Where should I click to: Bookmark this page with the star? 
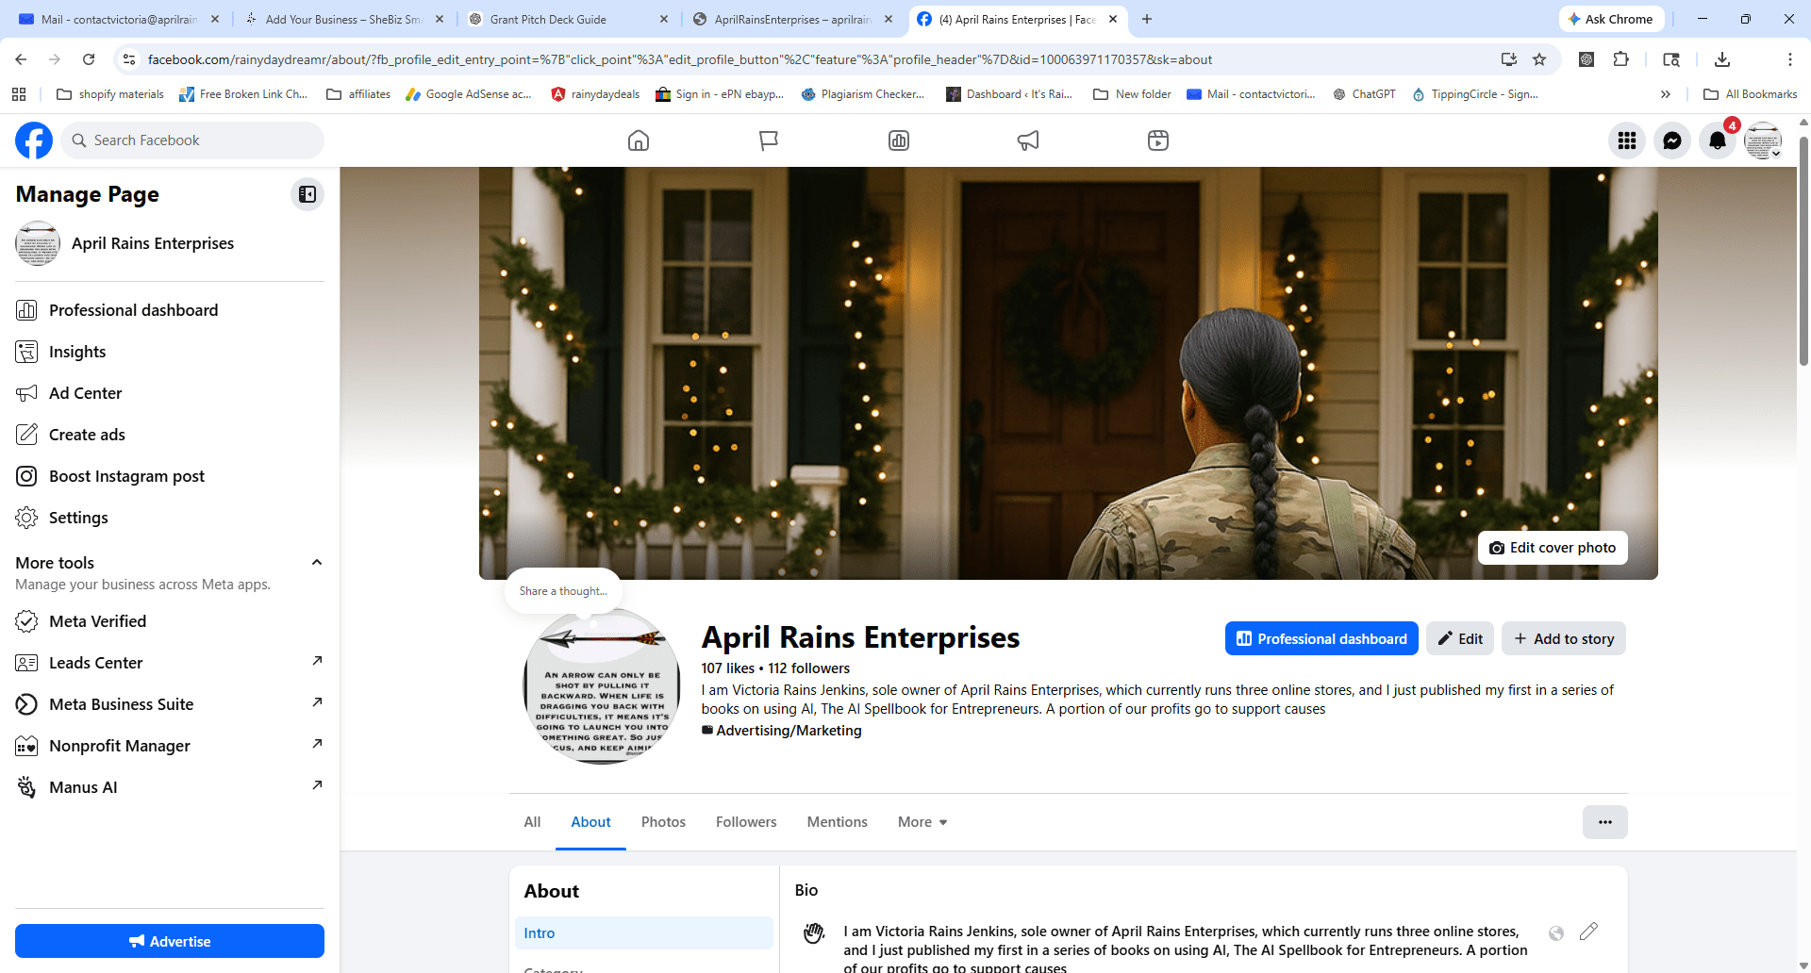pos(1539,59)
